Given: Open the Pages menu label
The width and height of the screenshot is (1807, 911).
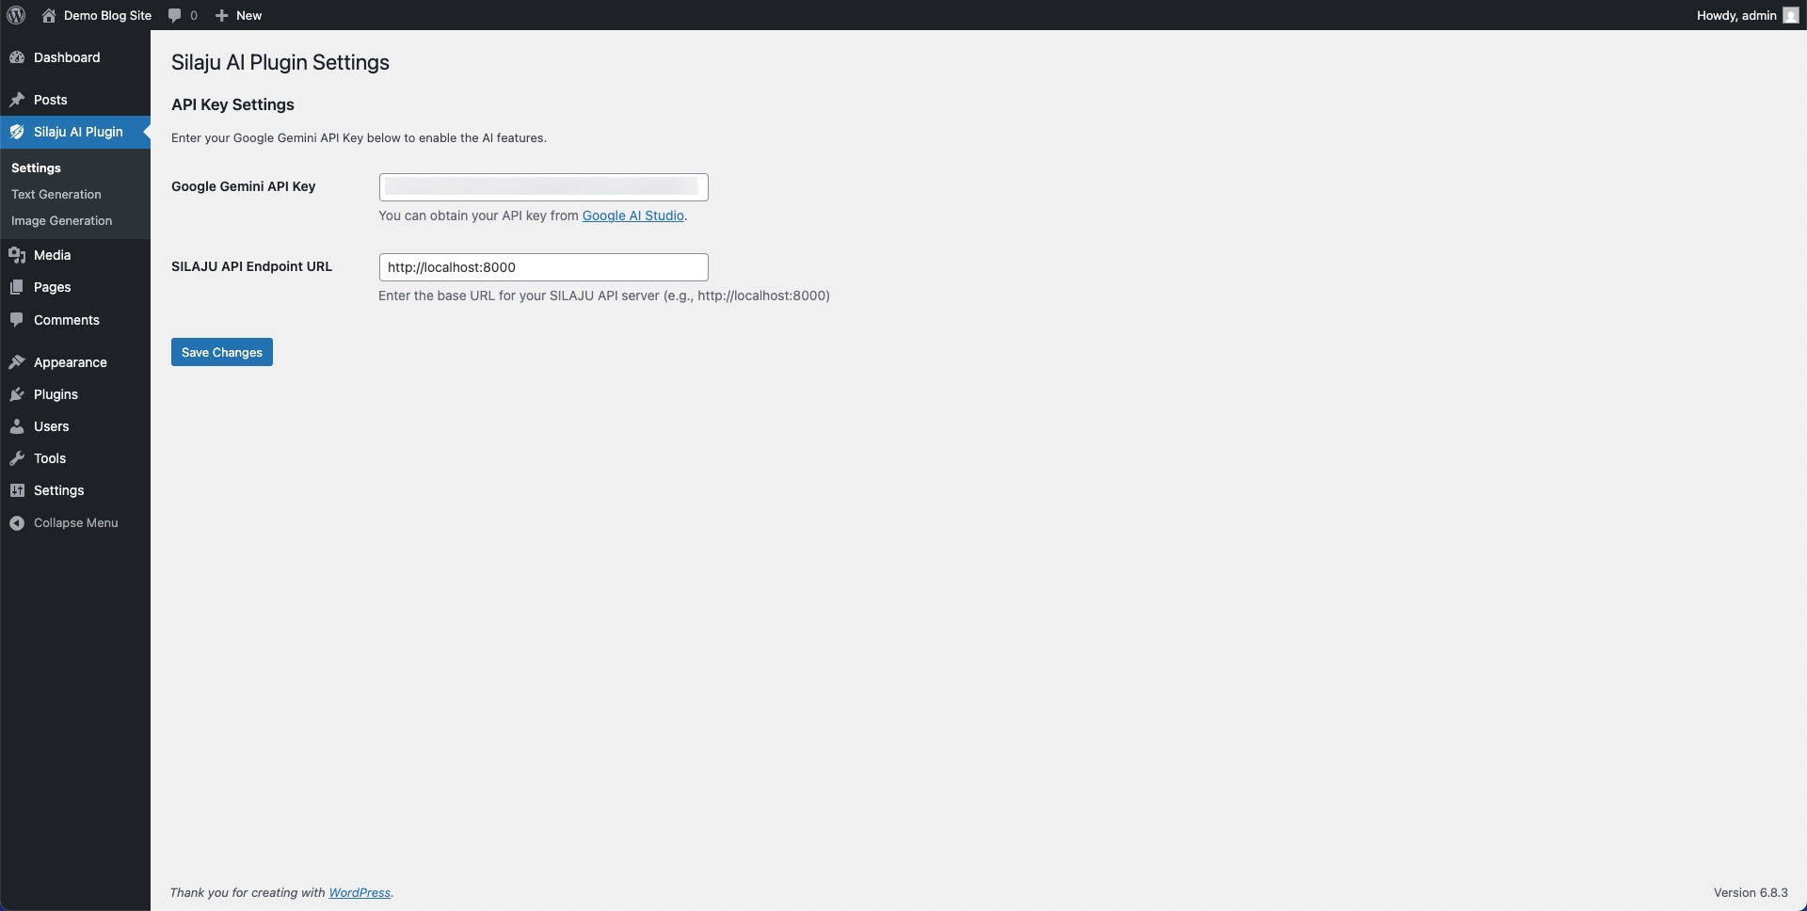Looking at the screenshot, I should click(52, 287).
